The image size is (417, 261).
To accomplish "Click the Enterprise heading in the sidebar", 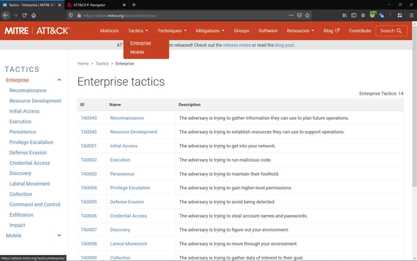I will tap(17, 80).
